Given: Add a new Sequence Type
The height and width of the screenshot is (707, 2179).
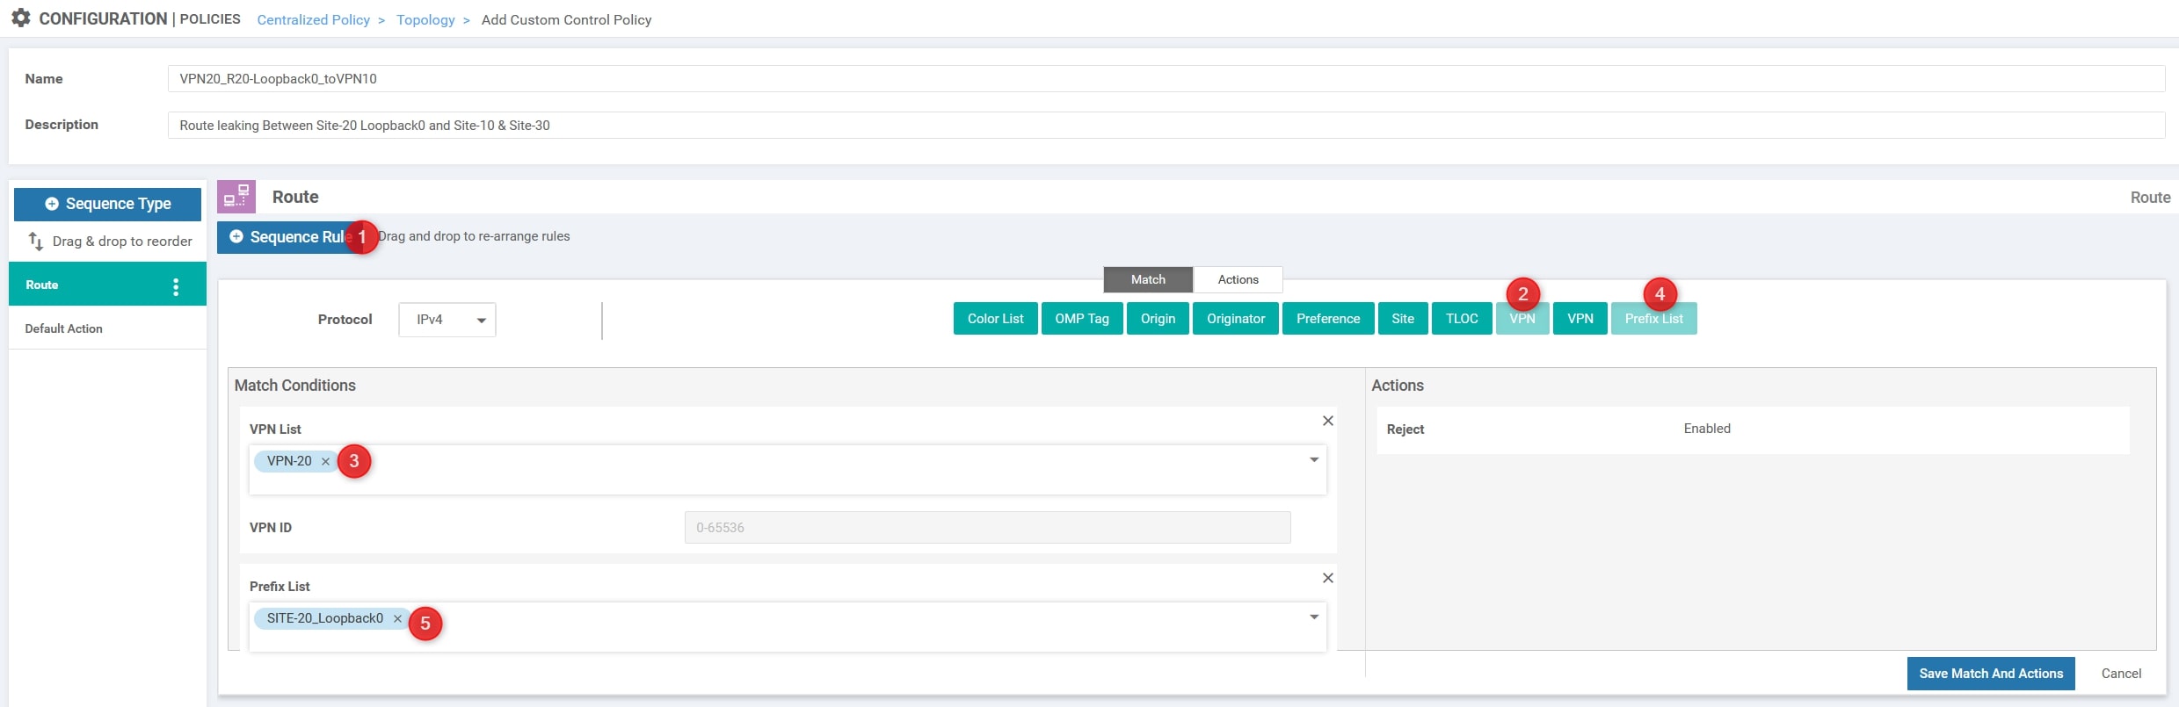Looking at the screenshot, I should click(107, 204).
